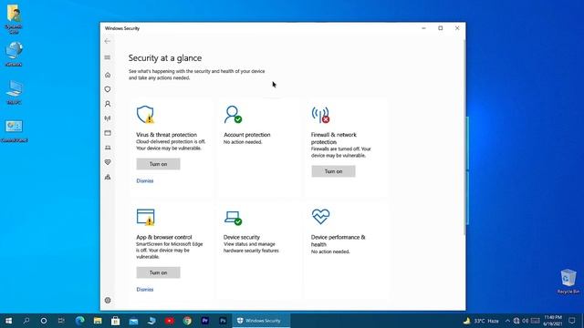Open Account protection person sidebar icon
The image size is (584, 328).
pos(108,104)
